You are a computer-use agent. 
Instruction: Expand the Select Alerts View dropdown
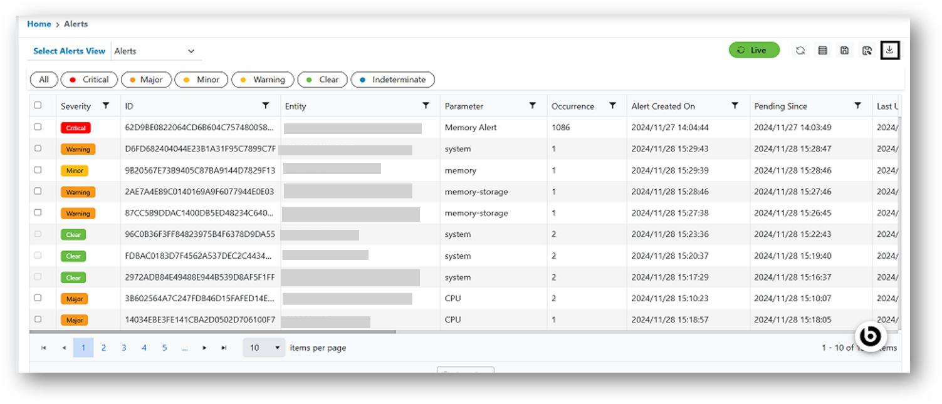pos(157,51)
